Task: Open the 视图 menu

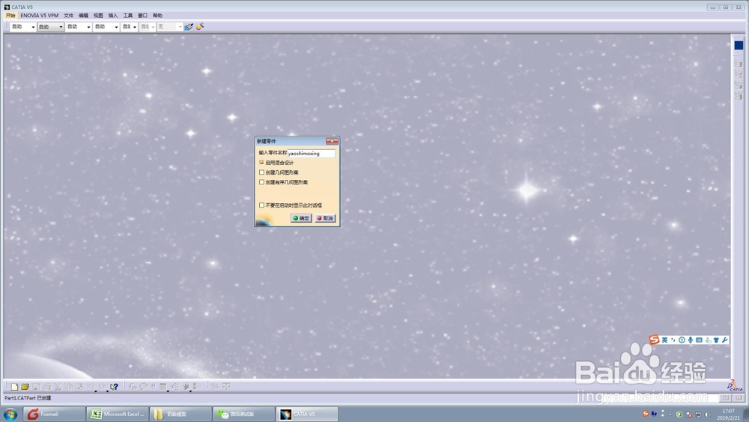Action: tap(98, 15)
